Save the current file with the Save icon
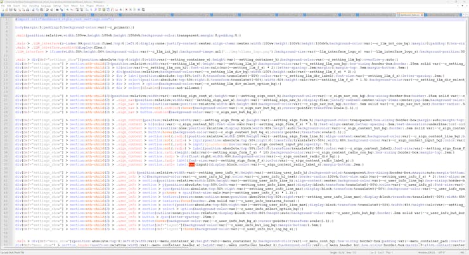 [11, 10]
